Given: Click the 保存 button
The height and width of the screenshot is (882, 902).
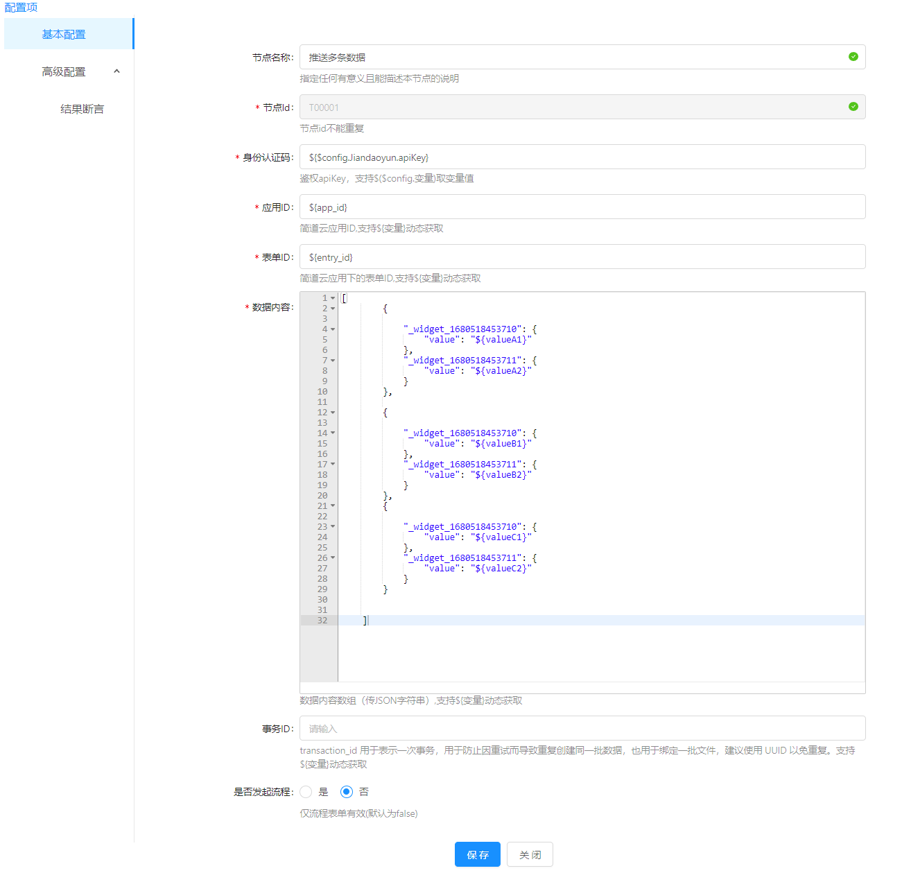Looking at the screenshot, I should pos(478,854).
